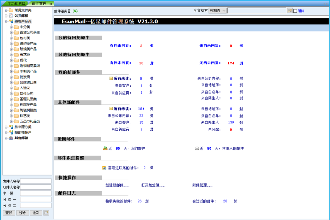Click the folder icon beside 玻璃类产品
Viewport: 330px width, 220px height.
(x=16, y=49)
